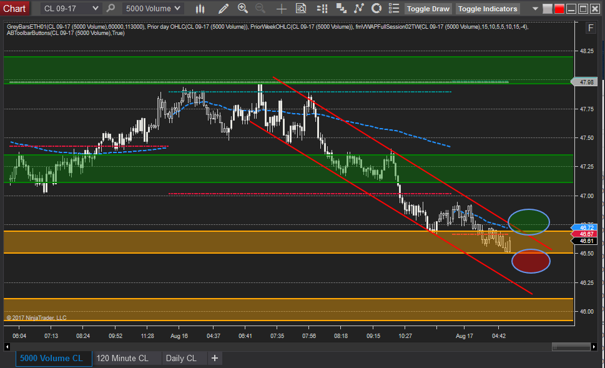
Task: Click the 46.00 price axis label
Action: [x=586, y=312]
